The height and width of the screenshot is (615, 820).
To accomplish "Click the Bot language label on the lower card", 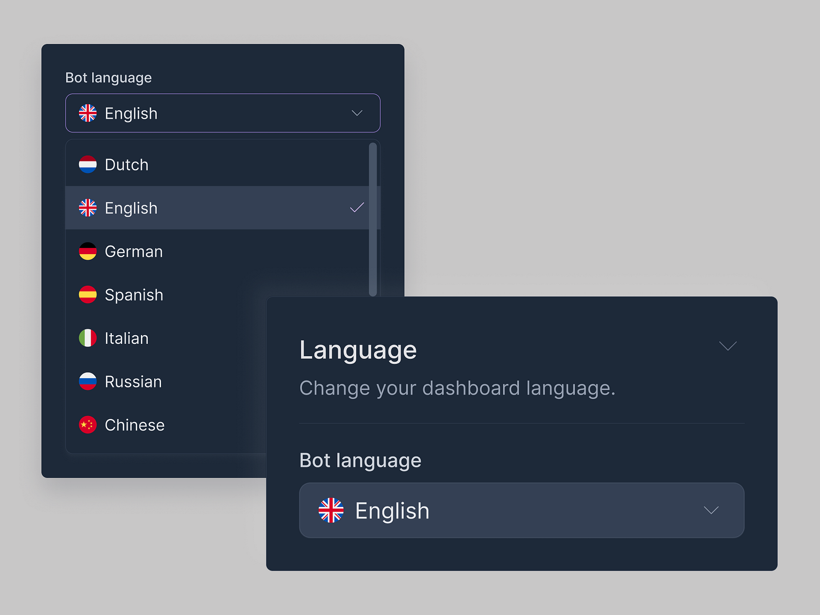I will coord(360,460).
